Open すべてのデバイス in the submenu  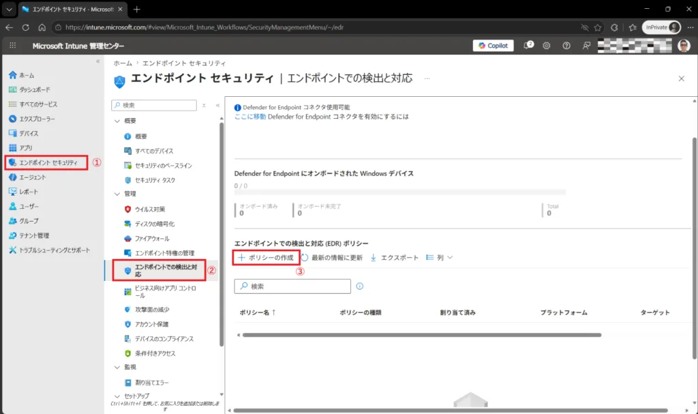(x=149, y=151)
